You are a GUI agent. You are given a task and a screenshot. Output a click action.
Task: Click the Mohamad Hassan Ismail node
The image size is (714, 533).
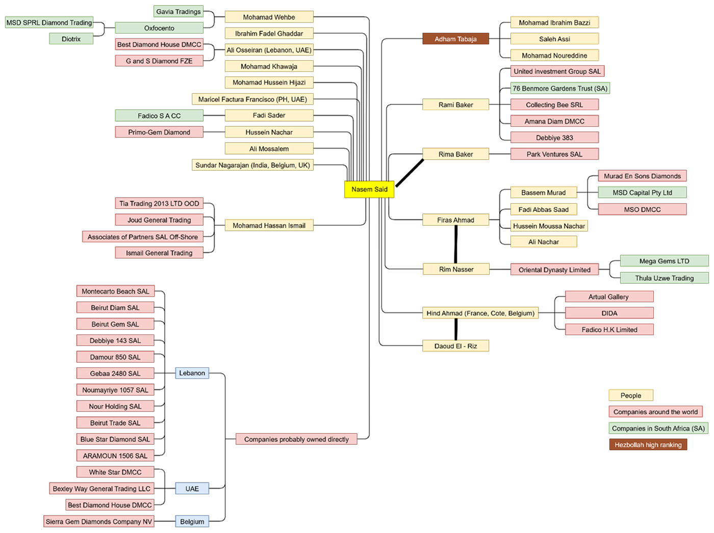click(269, 225)
